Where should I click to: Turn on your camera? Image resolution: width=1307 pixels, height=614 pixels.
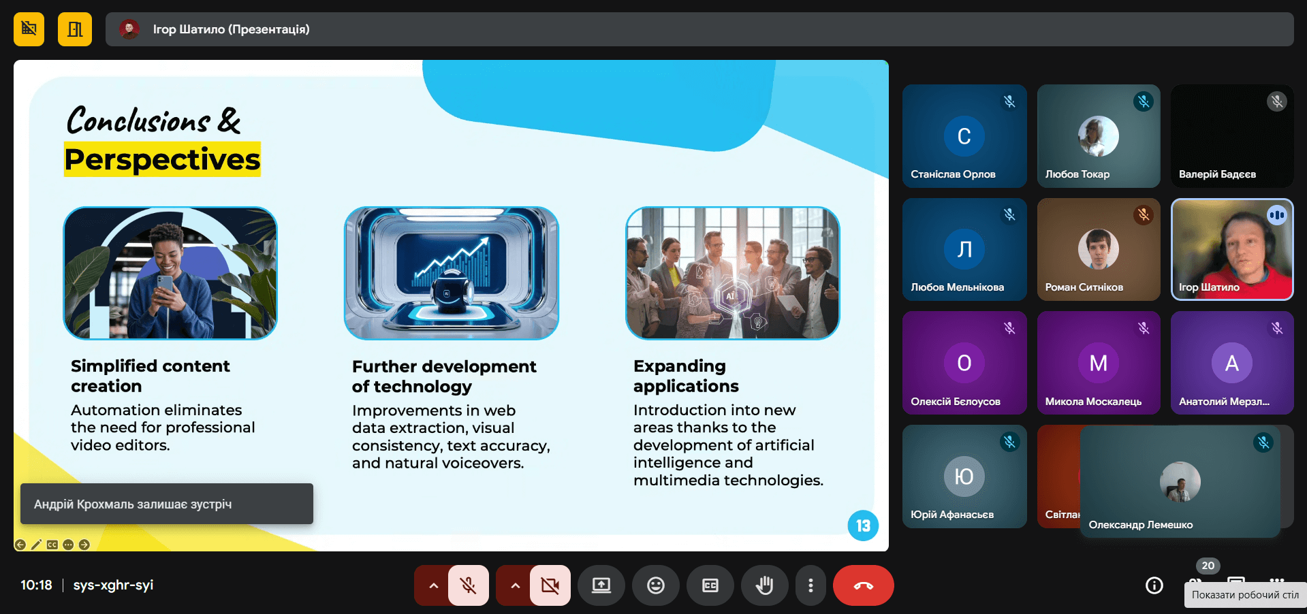click(550, 585)
